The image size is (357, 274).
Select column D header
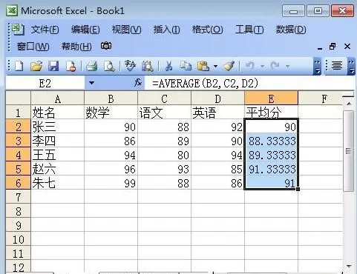click(x=217, y=98)
